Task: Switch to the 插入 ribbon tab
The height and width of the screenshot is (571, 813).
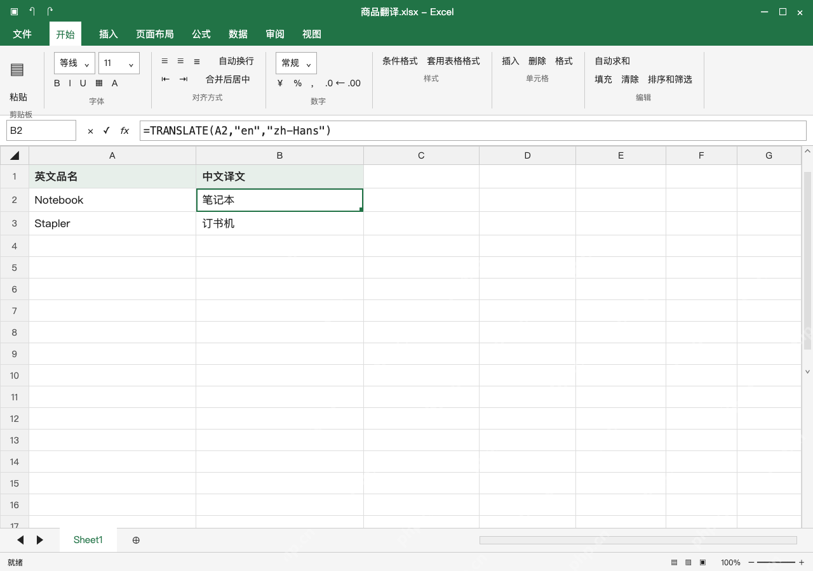Action: pyautogui.click(x=109, y=34)
